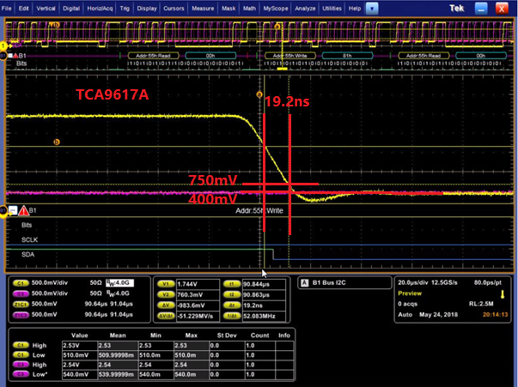Close the oscilloscope application
The width and height of the screenshot is (518, 387).
tap(502, 9)
